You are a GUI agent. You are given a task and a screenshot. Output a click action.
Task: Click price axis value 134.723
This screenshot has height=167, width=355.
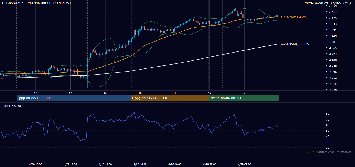[331, 54]
